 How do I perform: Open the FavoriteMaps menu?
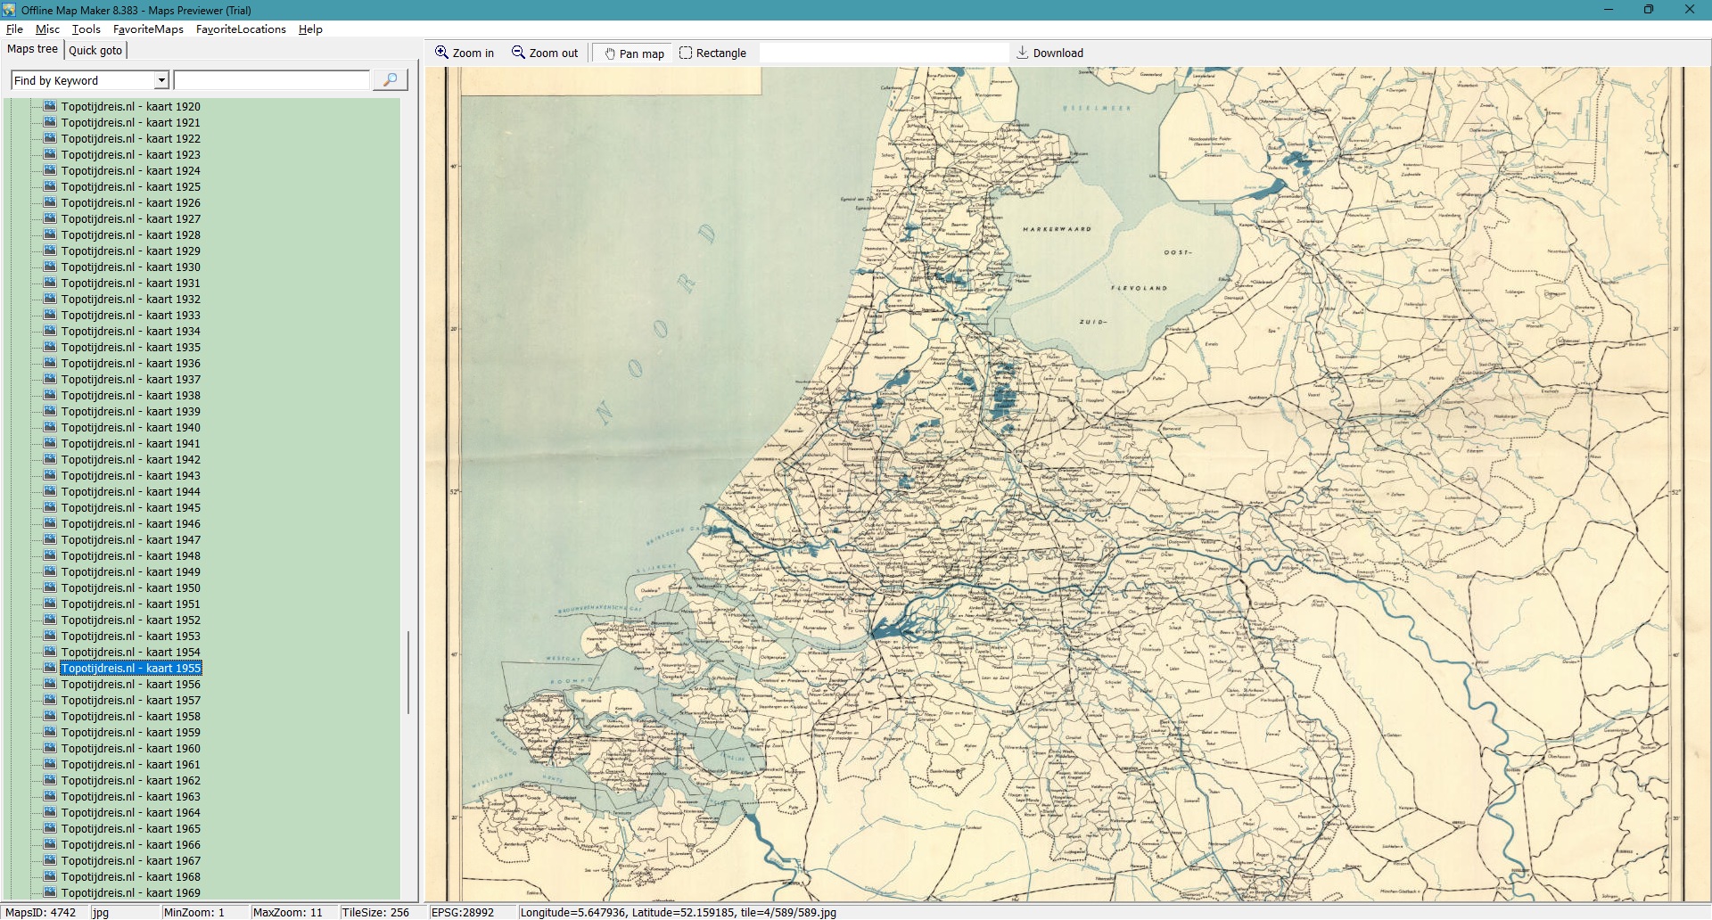point(148,29)
